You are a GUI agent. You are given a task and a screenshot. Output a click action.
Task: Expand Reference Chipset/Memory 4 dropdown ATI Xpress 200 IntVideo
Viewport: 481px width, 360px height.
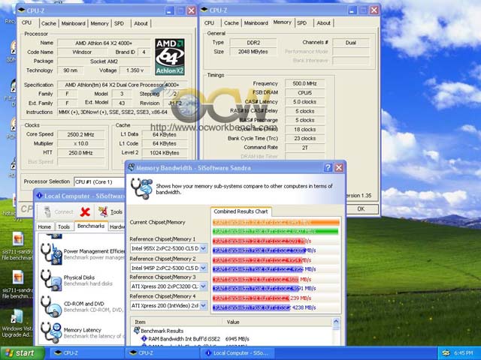pyautogui.click(x=204, y=305)
